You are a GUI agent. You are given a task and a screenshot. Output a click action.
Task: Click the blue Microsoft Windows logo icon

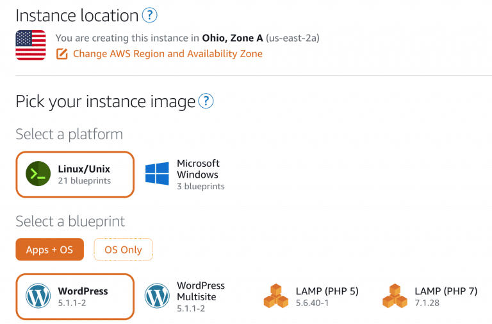[x=157, y=175]
